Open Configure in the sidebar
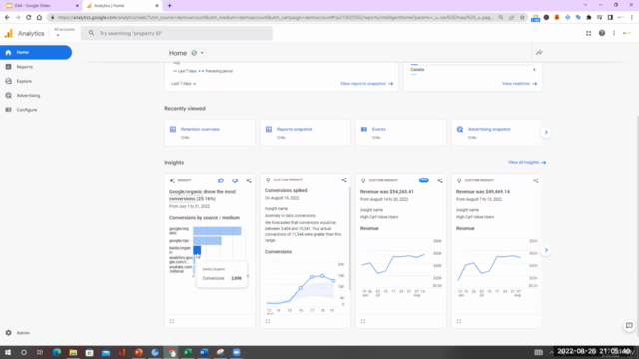This screenshot has height=359, width=639. coord(27,110)
